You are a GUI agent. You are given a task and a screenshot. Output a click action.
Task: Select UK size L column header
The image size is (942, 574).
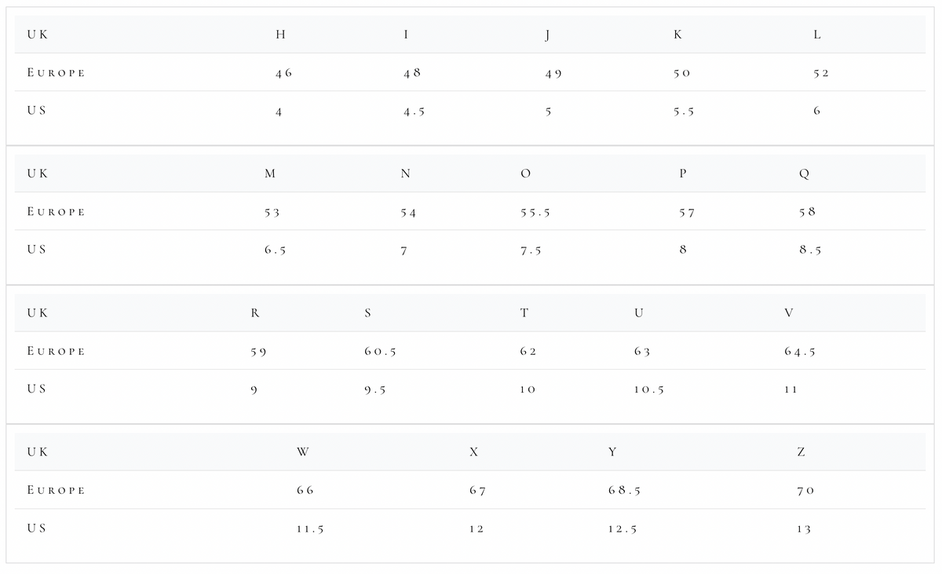click(817, 35)
